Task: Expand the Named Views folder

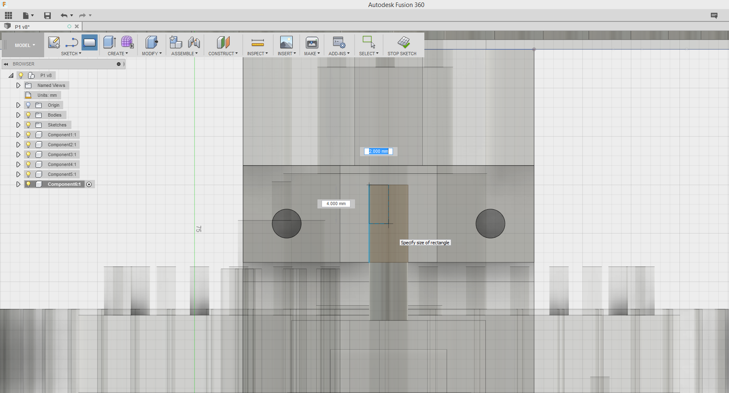Action: point(18,85)
